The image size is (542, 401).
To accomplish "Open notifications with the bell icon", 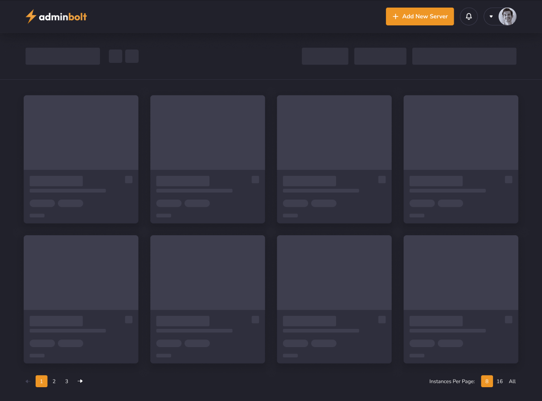I will [468, 16].
